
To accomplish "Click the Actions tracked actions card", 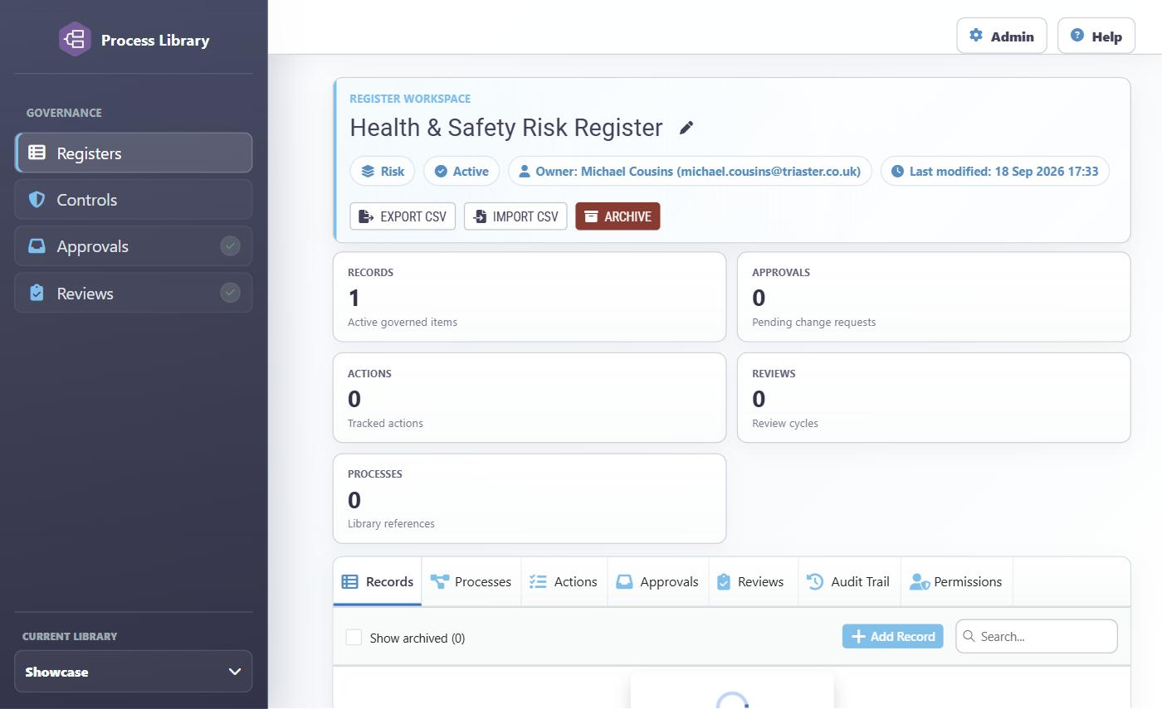I will (530, 398).
